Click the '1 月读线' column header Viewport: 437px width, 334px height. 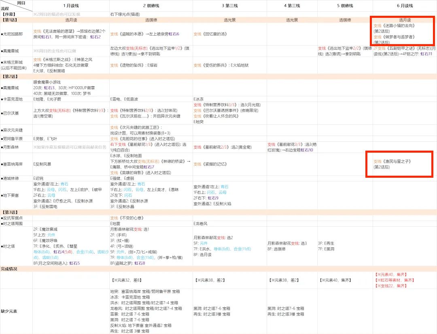point(71,6)
